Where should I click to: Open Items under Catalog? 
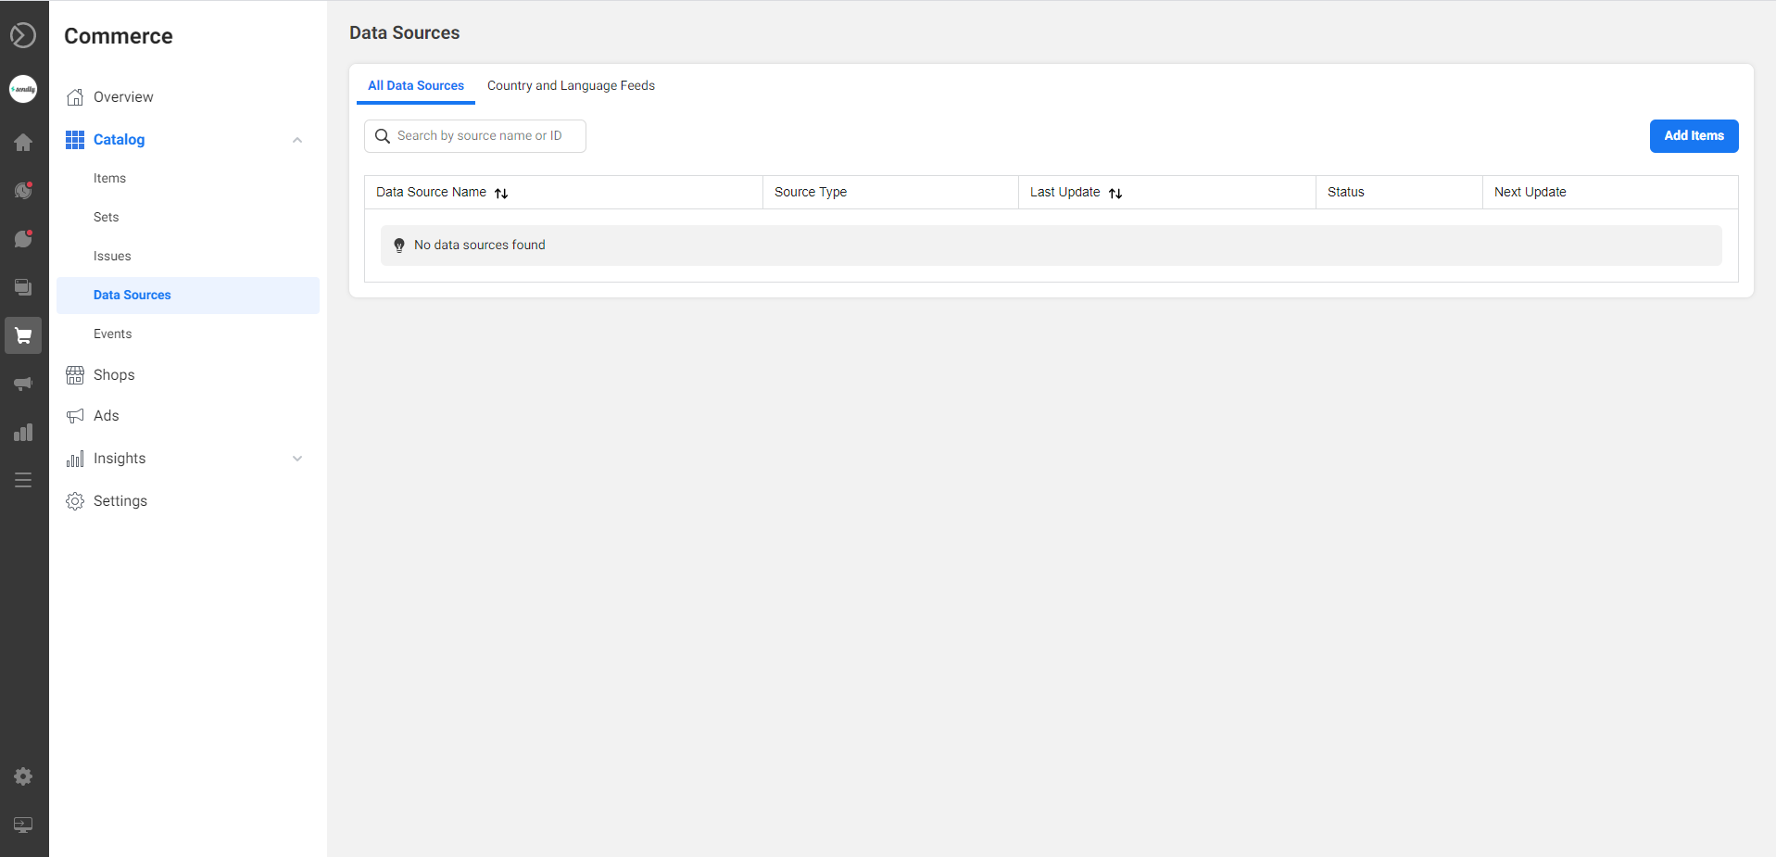pyautogui.click(x=109, y=179)
